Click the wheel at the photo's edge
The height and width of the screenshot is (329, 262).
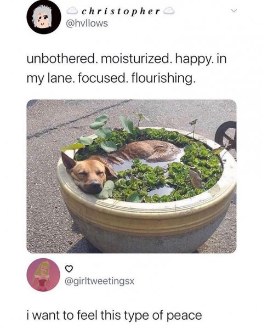[x=226, y=135]
